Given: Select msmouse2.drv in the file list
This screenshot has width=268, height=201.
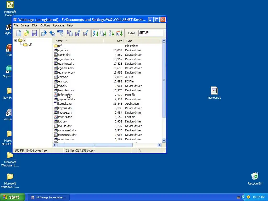Looking at the screenshot, I should click(67, 135).
